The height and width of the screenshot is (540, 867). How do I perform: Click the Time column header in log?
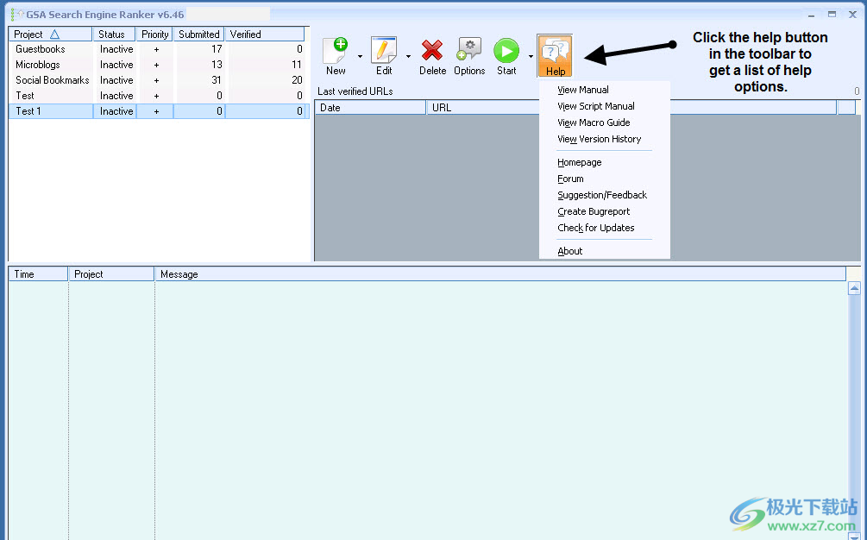pyautogui.click(x=38, y=274)
